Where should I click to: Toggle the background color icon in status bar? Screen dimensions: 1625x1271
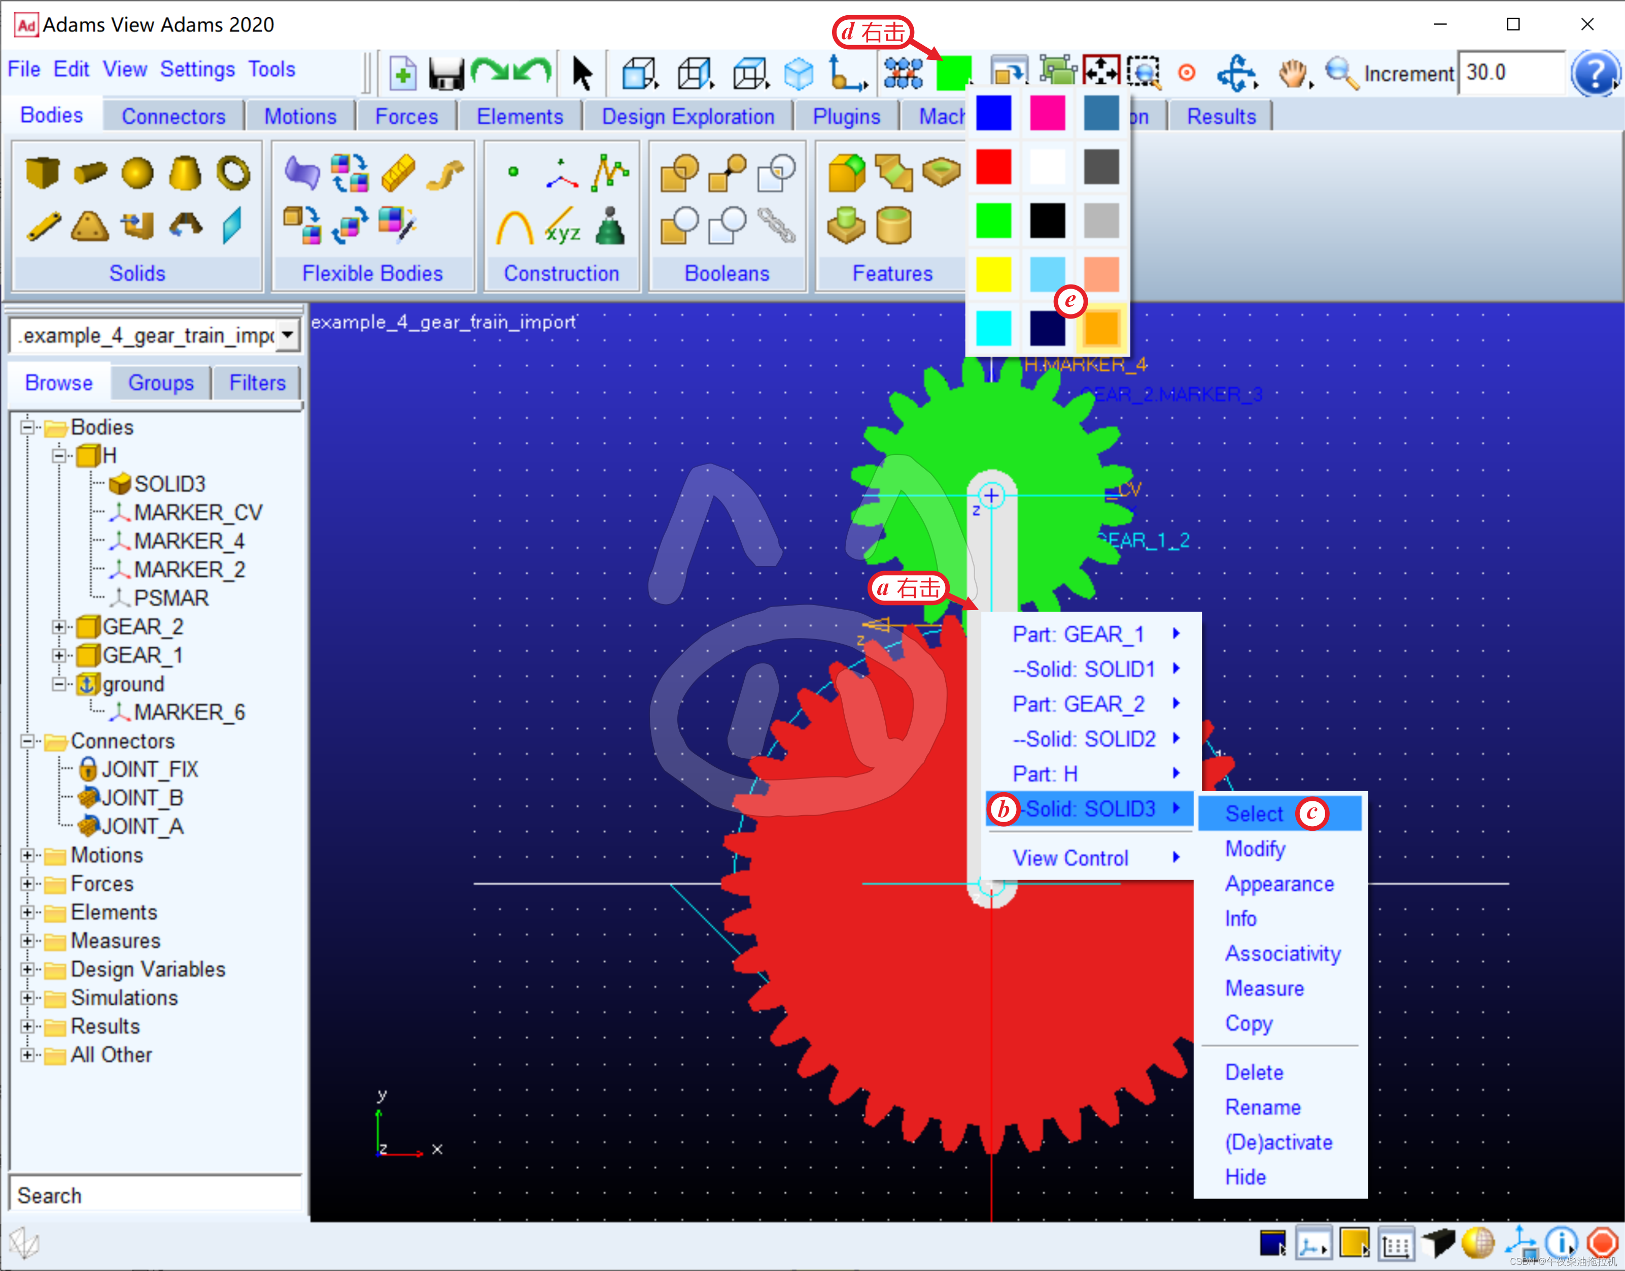pyautogui.click(x=1273, y=1243)
